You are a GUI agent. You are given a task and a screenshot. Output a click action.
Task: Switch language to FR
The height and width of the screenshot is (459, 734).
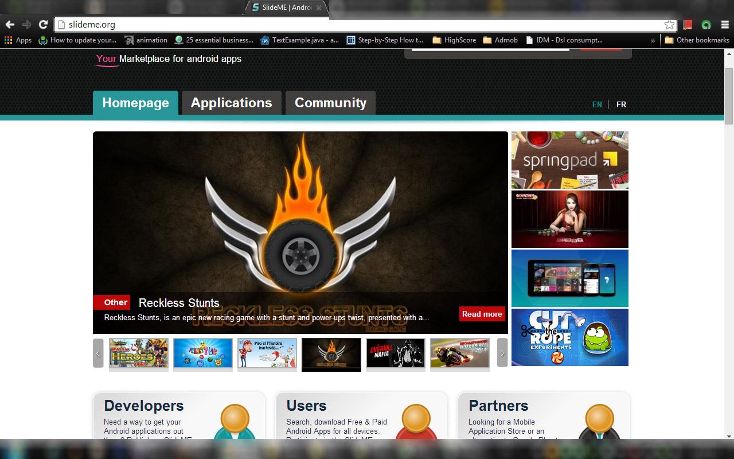pos(621,104)
